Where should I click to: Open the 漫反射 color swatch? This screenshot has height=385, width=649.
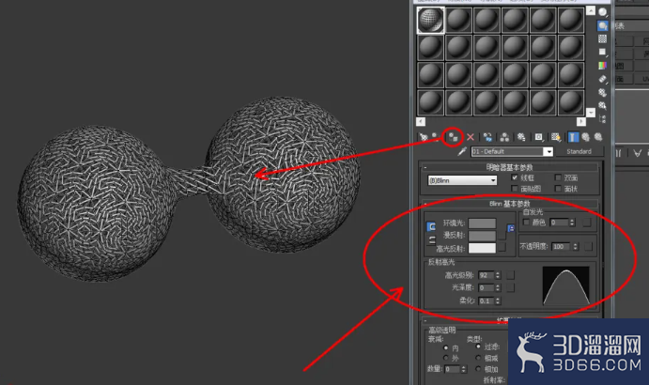(482, 236)
